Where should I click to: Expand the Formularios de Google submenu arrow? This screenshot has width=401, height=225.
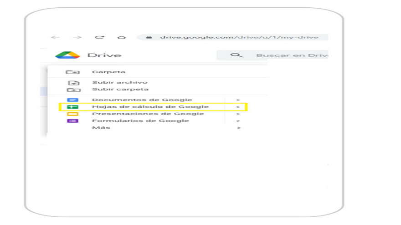238,121
